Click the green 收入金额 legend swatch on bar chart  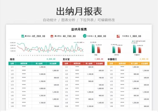pos(132,41)
